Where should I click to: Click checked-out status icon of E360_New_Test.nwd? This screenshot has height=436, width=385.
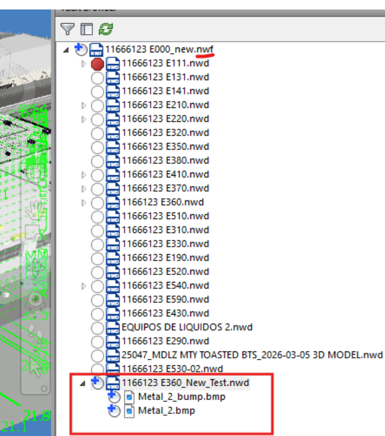pos(97,383)
